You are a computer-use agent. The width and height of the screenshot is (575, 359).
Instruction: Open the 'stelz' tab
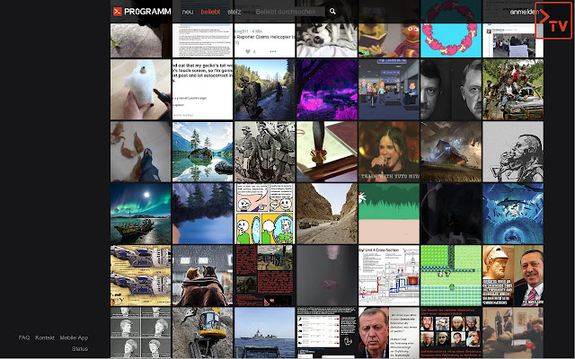pos(234,12)
